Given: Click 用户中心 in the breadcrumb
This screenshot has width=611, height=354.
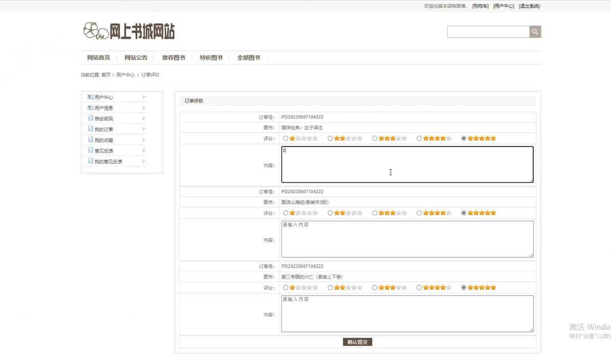Looking at the screenshot, I should click(x=125, y=75).
